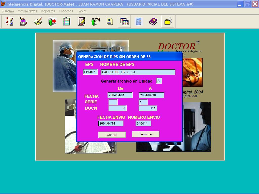Open the green medical clipboard icon
The image size is (259, 194).
click(x=67, y=21)
